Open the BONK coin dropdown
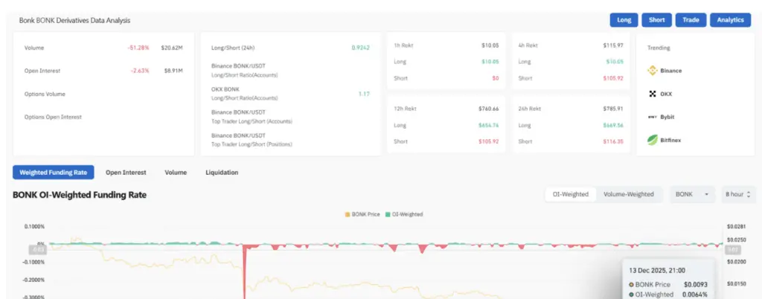762x299 pixels. tap(692, 194)
